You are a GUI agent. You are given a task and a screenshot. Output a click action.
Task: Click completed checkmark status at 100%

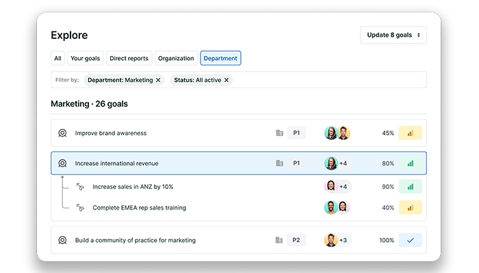tap(411, 240)
